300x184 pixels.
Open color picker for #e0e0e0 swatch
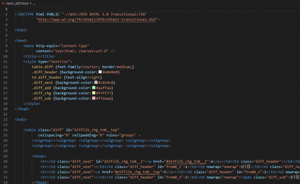point(100,72)
